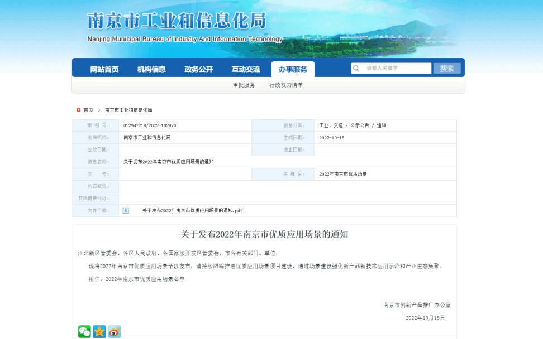Open 南京市工业和信息化局 breadcrumb link

click(128, 110)
